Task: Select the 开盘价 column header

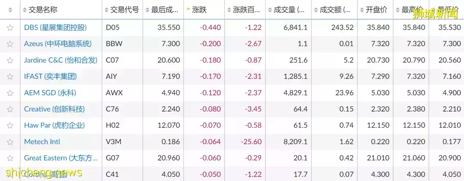Action: [375, 10]
